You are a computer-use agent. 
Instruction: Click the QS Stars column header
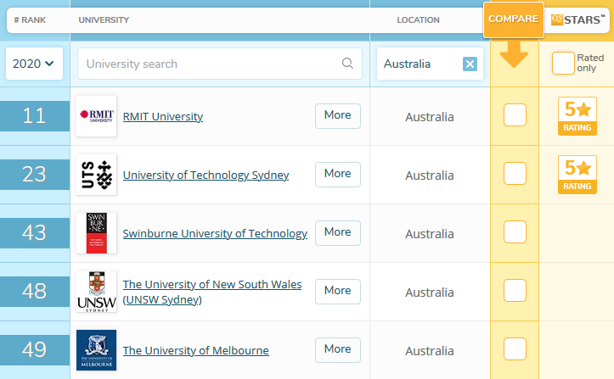pyautogui.click(x=576, y=20)
